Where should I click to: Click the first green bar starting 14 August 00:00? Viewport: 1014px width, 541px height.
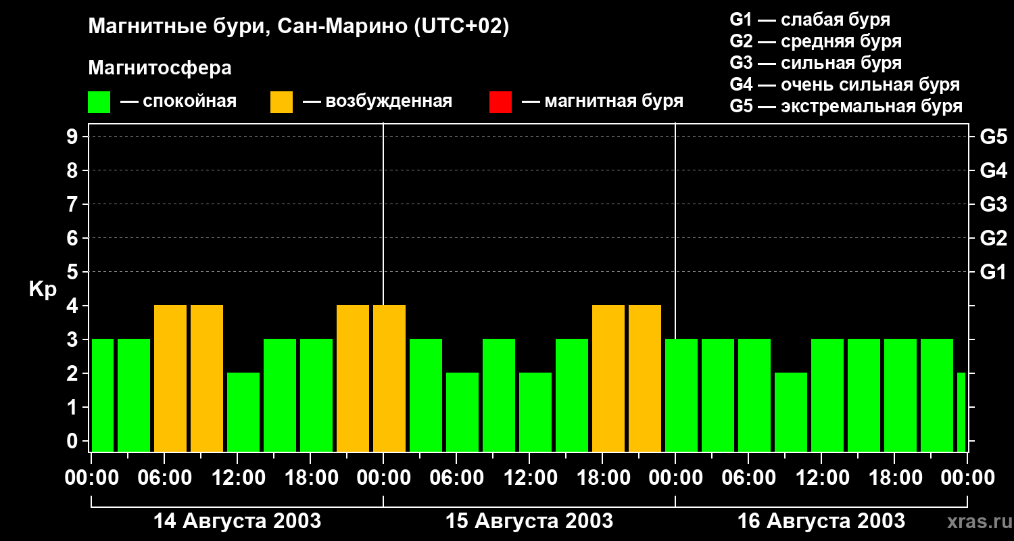coord(103,396)
